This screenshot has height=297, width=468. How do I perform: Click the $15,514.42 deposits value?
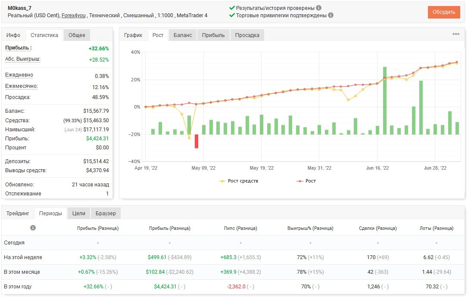point(96,161)
